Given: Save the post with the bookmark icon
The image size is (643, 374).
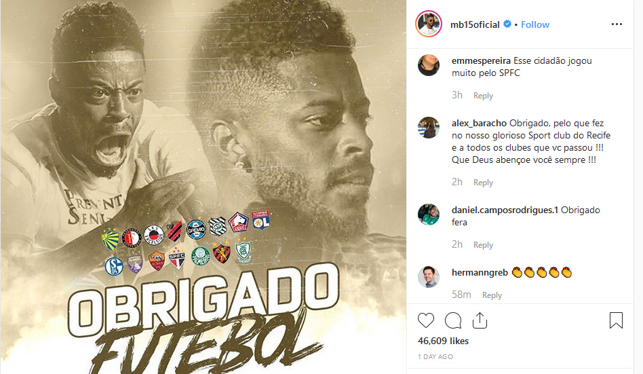Looking at the screenshot, I should click(616, 320).
